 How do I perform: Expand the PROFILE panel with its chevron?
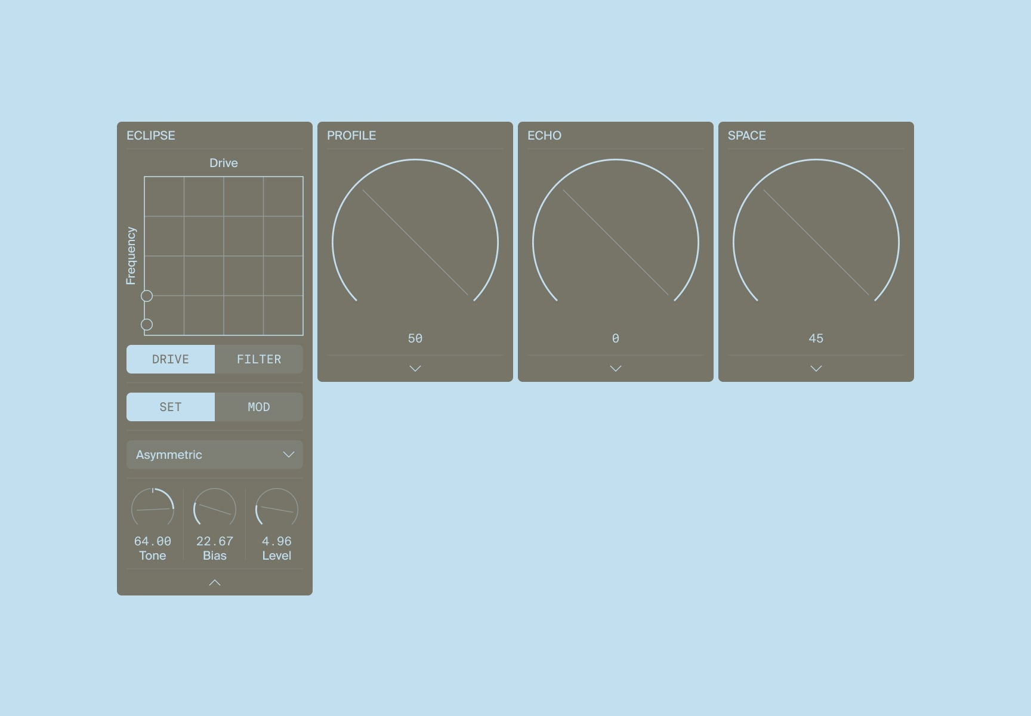[x=415, y=369]
